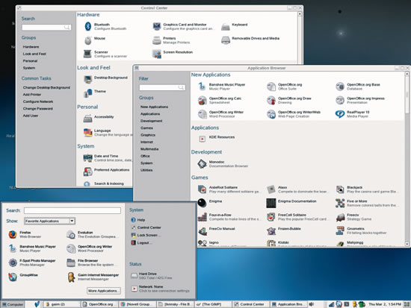
Task: Launch Frozen-Bubble game icon
Action: (271, 230)
